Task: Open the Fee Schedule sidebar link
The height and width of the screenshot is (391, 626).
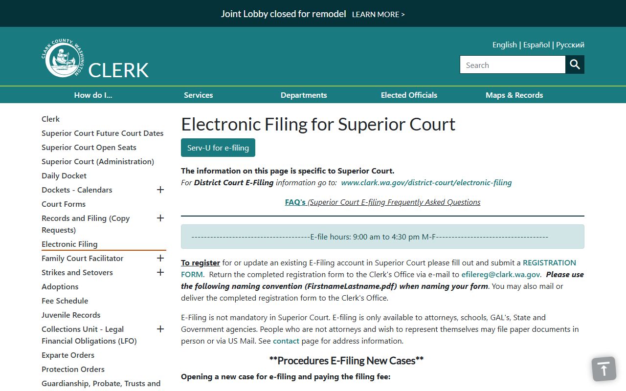Action: point(65,301)
